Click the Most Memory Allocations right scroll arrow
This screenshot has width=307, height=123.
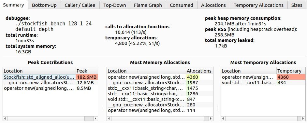tap(211, 118)
